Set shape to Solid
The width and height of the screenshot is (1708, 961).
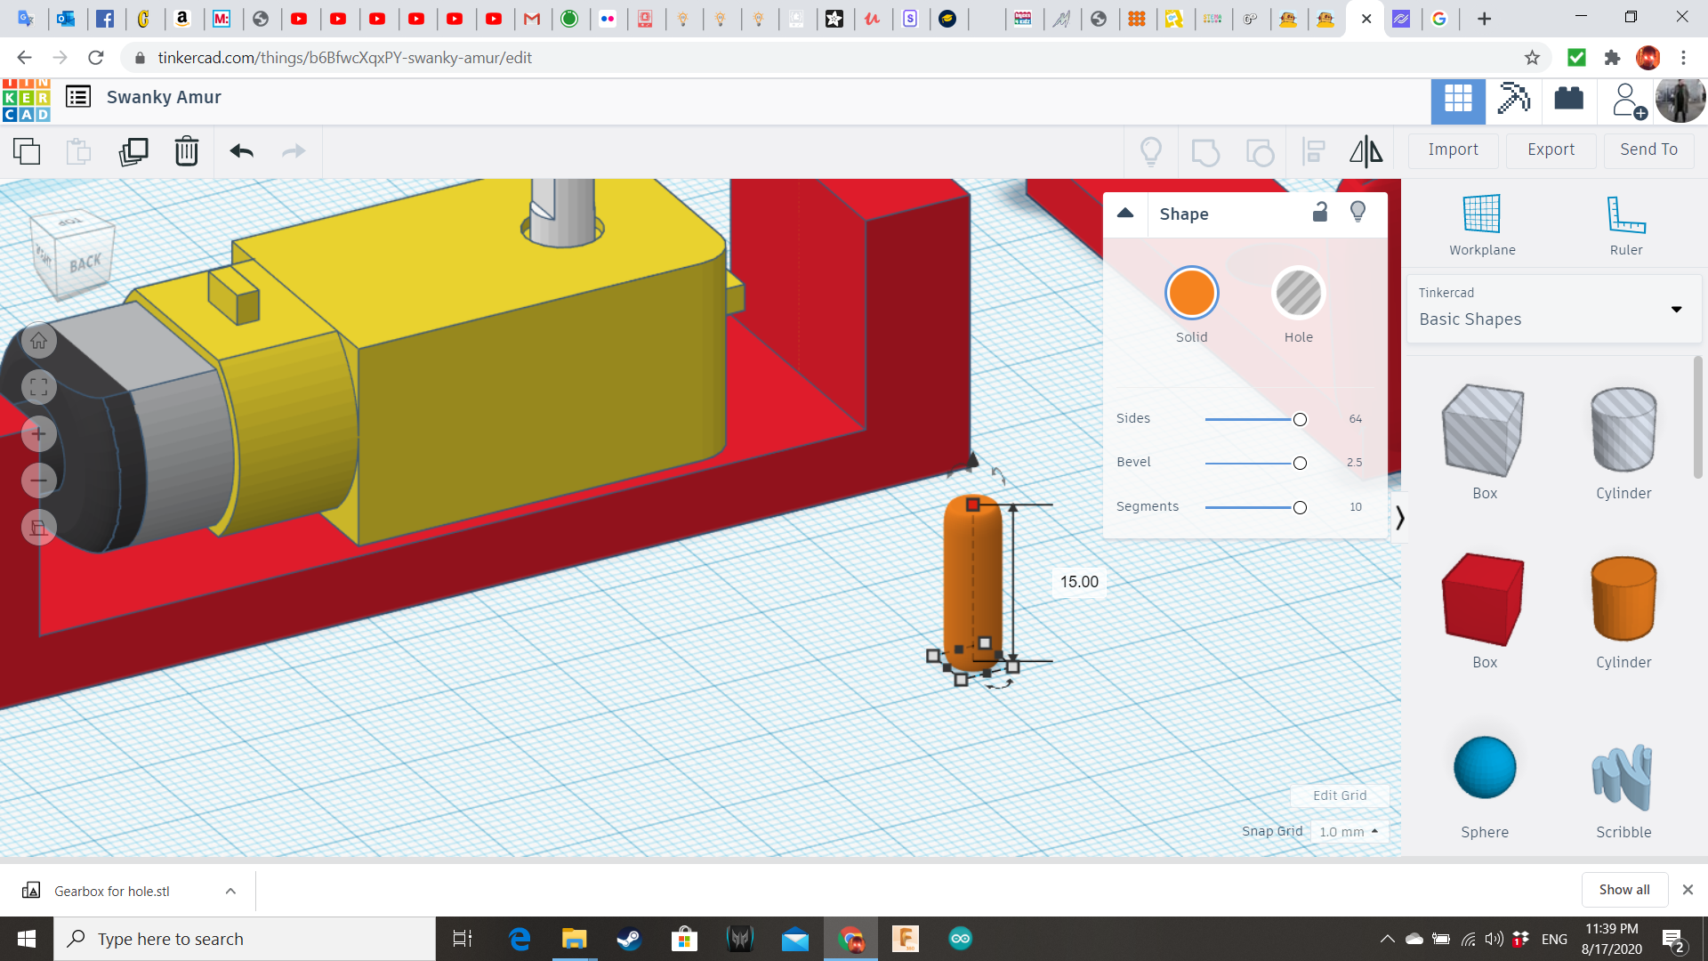[x=1191, y=293]
